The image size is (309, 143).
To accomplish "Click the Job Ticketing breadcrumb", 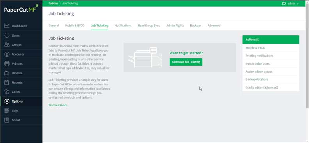I will pos(70,3).
